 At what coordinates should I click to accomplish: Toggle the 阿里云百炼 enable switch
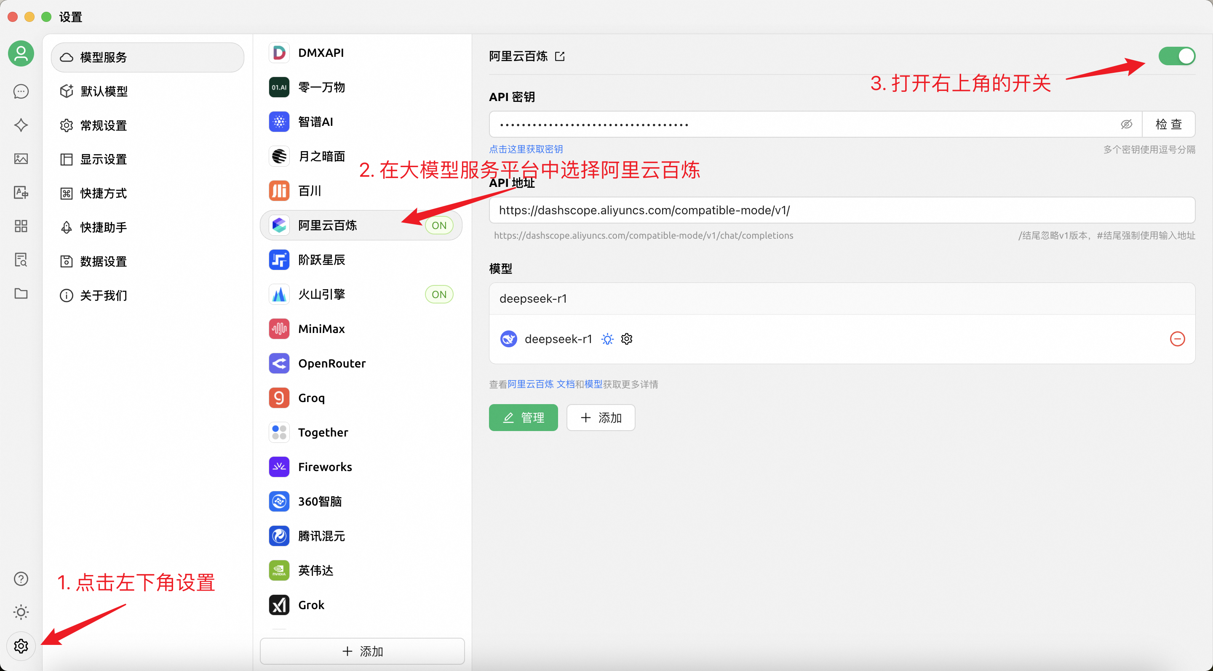tap(1177, 56)
